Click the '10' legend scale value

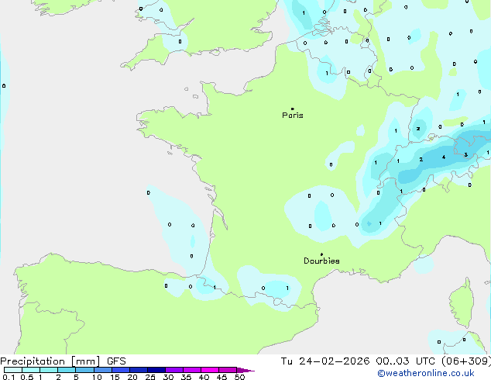click(x=97, y=377)
